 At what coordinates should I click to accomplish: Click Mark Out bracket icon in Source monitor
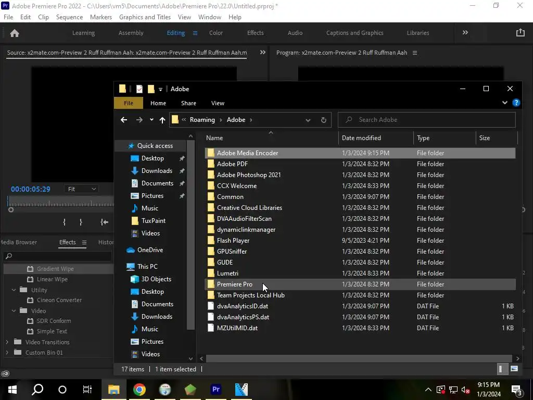81,222
